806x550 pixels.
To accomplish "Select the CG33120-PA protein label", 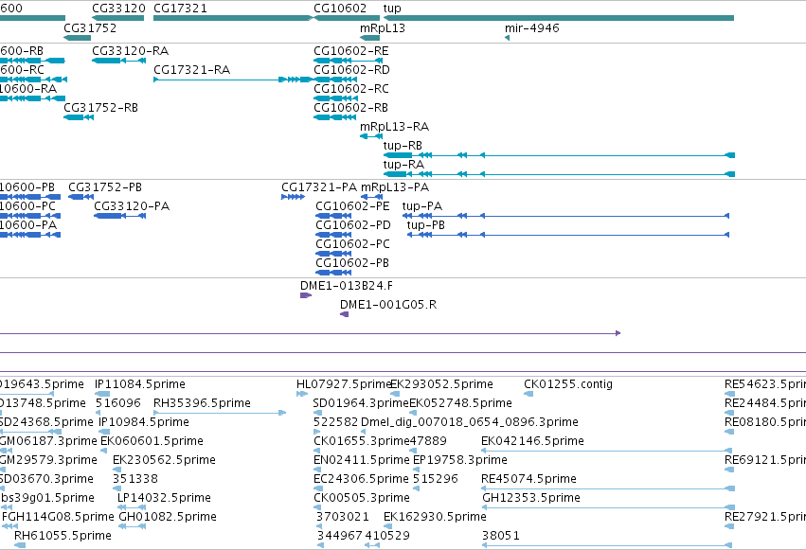I will pos(132,206).
